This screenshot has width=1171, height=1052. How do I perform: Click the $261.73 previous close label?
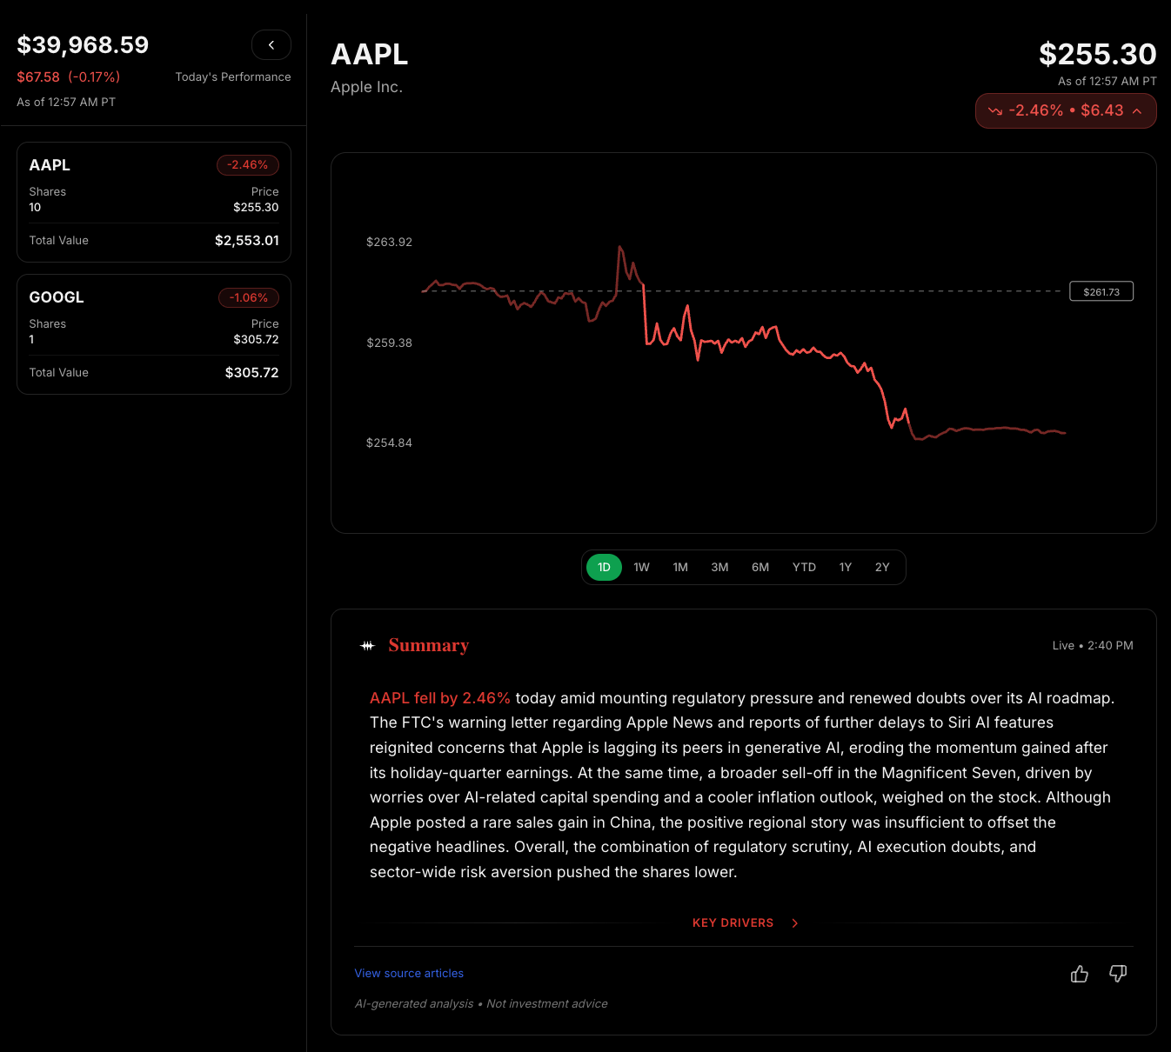(1101, 291)
